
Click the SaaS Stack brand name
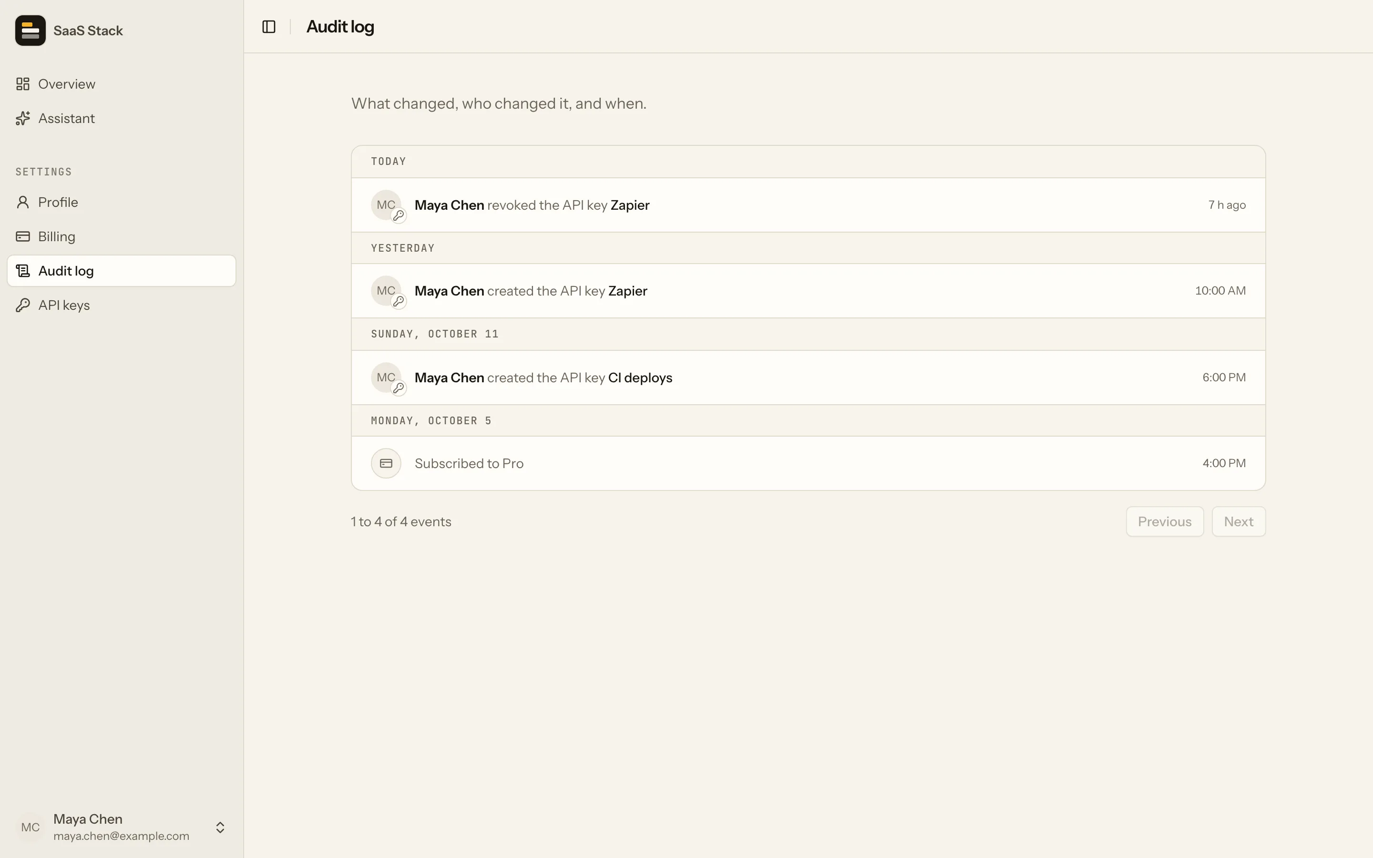(x=88, y=31)
